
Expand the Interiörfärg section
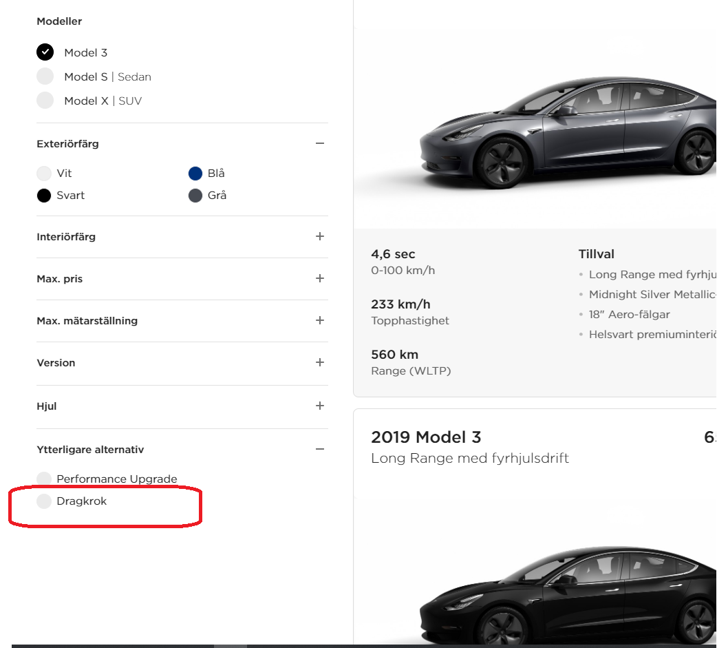tap(320, 236)
